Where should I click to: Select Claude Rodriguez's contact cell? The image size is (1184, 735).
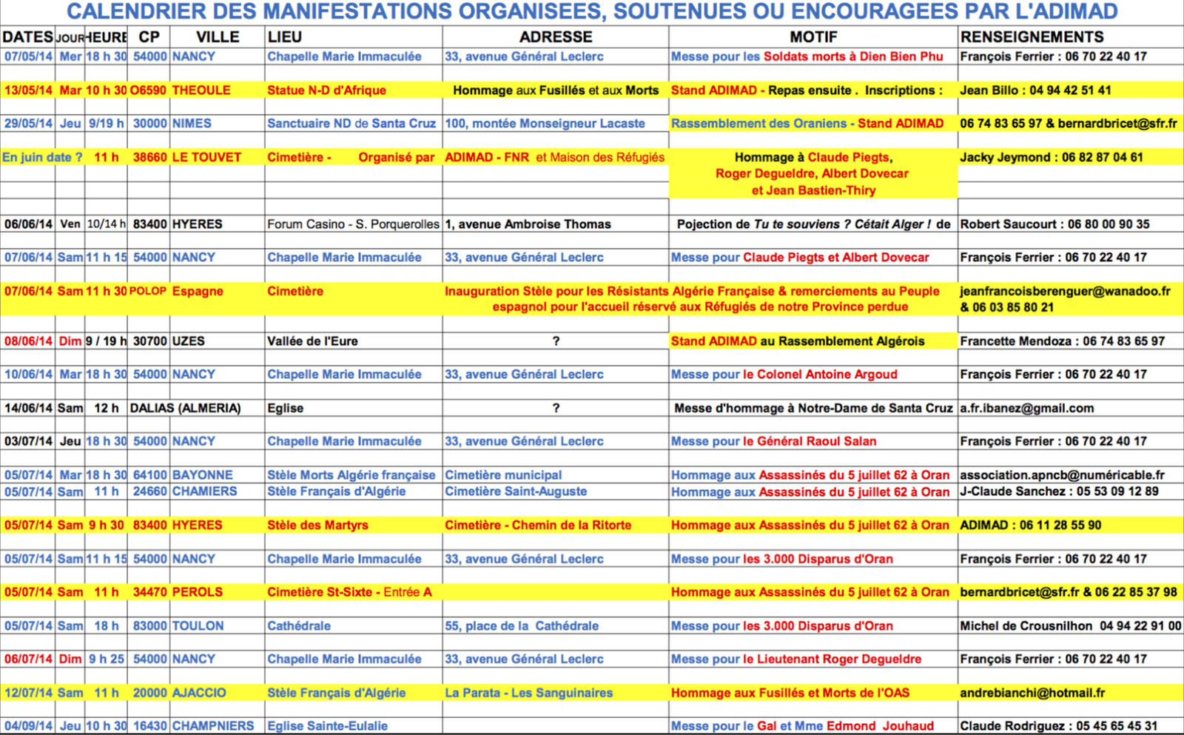1058,726
